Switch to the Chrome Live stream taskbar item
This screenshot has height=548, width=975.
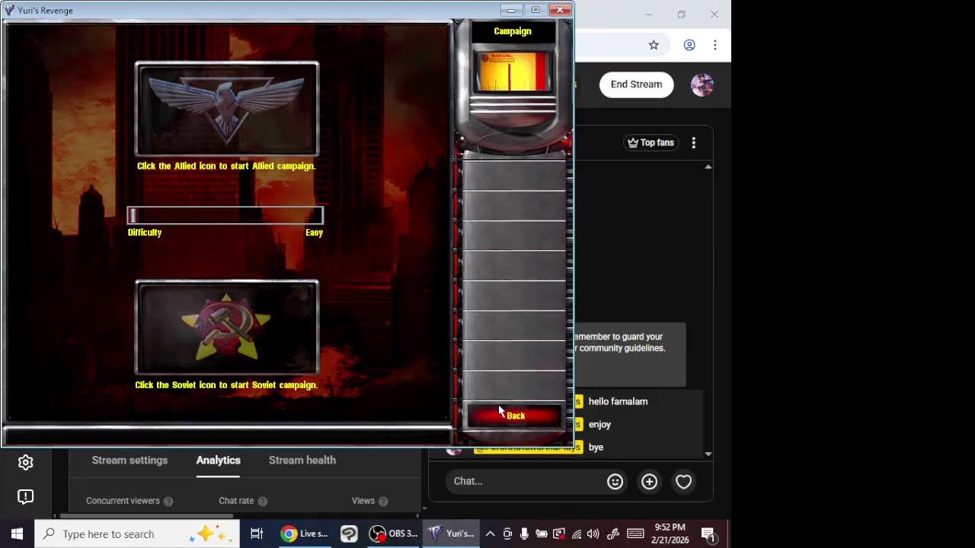pyautogui.click(x=303, y=534)
